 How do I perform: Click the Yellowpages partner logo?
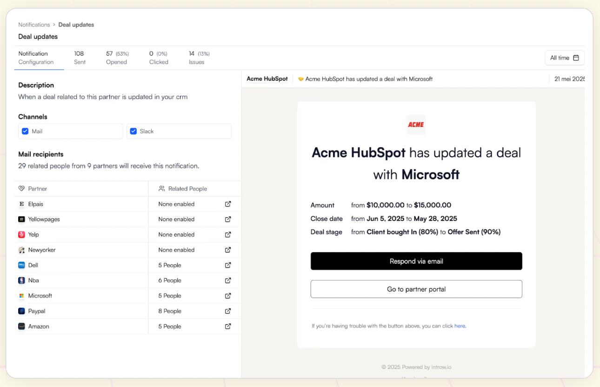click(x=21, y=219)
